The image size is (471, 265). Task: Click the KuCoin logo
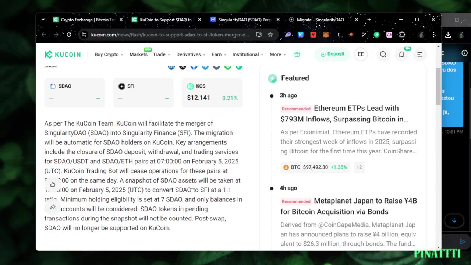(63, 54)
